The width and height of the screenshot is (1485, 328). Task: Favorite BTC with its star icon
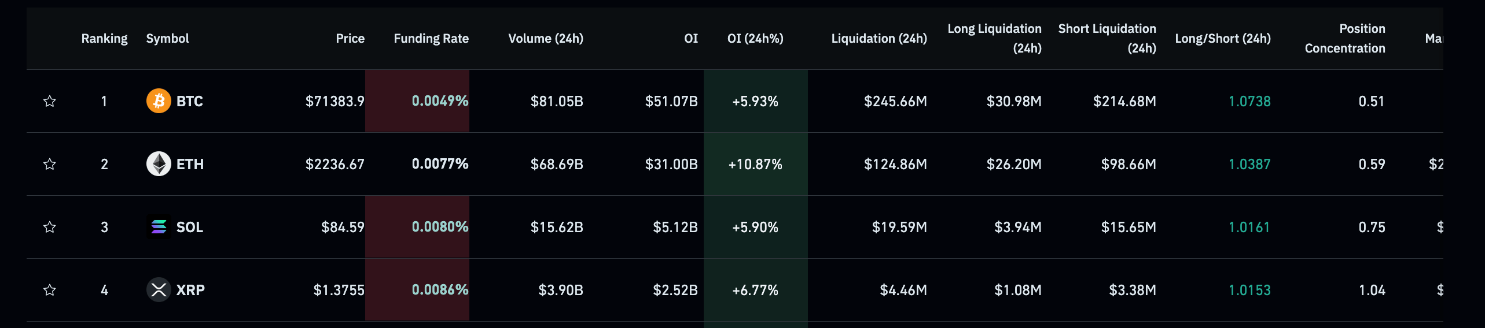(x=50, y=101)
